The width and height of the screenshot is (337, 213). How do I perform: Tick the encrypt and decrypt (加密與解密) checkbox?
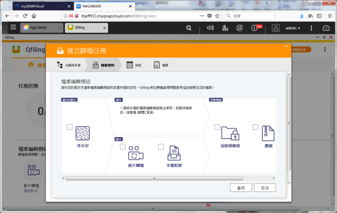pos(217,127)
